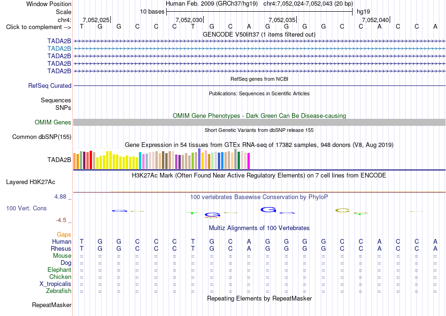The height and width of the screenshot is (316, 446).
Task: Click the Common dbSNP(155) label
Action: pyautogui.click(x=42, y=137)
